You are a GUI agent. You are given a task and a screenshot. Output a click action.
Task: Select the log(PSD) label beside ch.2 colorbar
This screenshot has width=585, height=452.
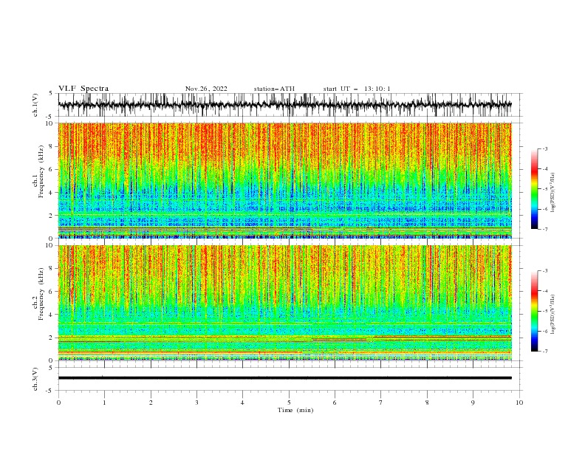553,315
